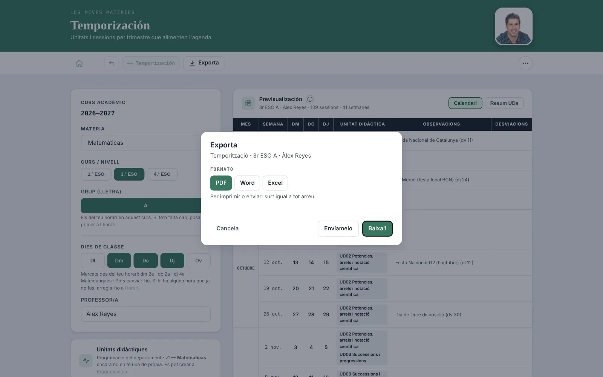This screenshot has width=603, height=377.
Task: Select the 4.º ESO level
Action: click(162, 174)
